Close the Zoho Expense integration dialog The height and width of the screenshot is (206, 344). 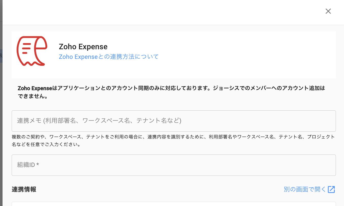pos(328,11)
